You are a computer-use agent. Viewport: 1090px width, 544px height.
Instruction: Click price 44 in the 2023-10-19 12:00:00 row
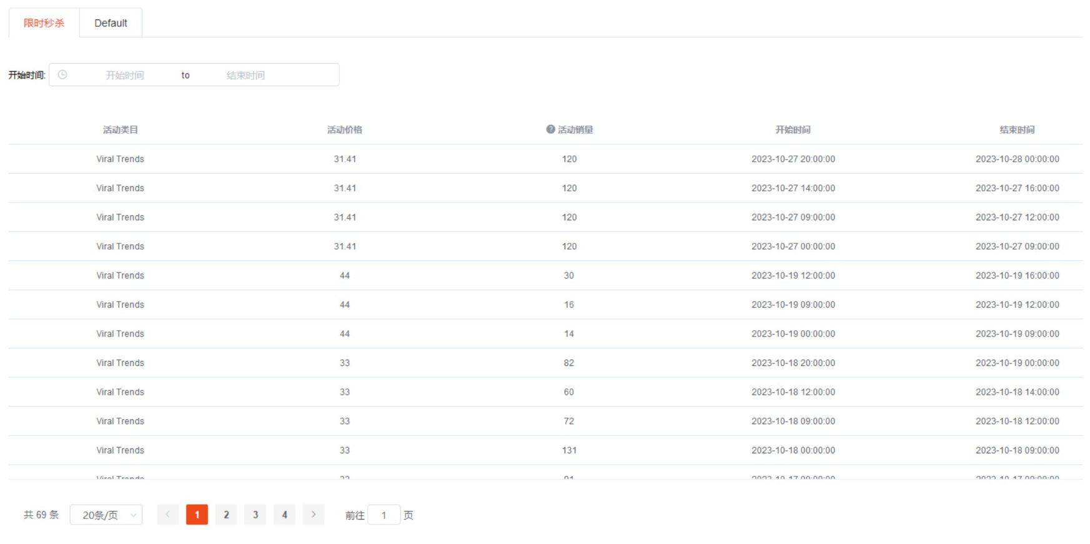click(x=345, y=275)
